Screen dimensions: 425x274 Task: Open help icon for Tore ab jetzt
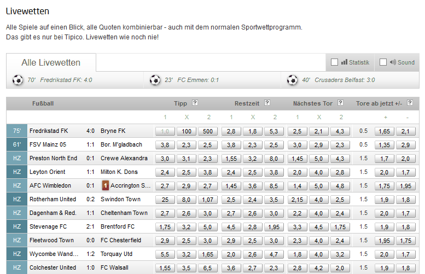(x=410, y=102)
